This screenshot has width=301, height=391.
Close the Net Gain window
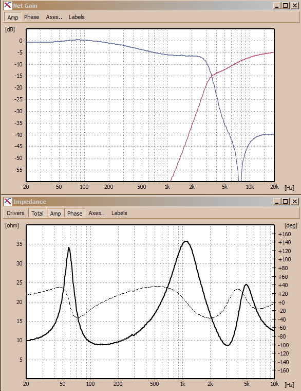(295, 6)
